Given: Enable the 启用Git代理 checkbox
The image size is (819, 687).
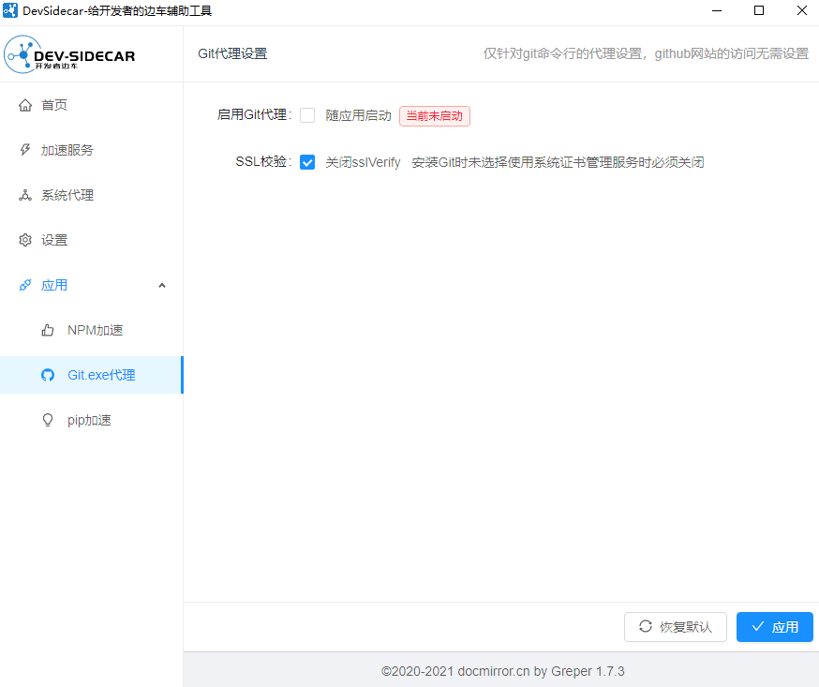Looking at the screenshot, I should (x=307, y=115).
